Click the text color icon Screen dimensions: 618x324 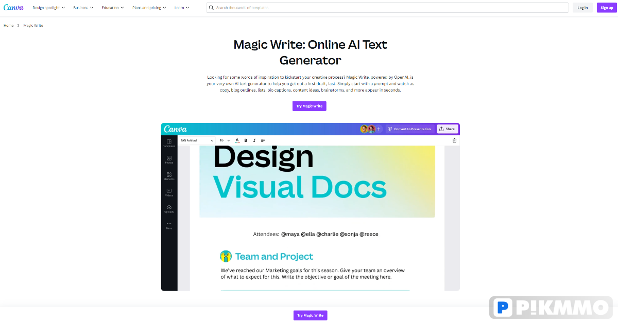[x=237, y=140]
